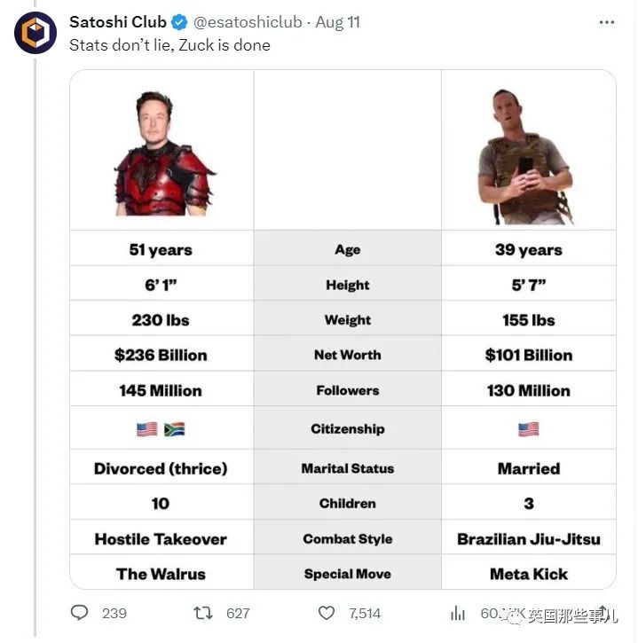Click the 239 replies count
Screen dimensions: 638x643
(x=114, y=614)
